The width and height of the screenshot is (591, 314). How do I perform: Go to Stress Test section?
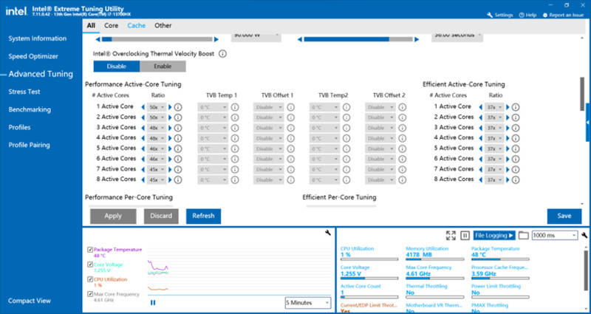(x=24, y=92)
